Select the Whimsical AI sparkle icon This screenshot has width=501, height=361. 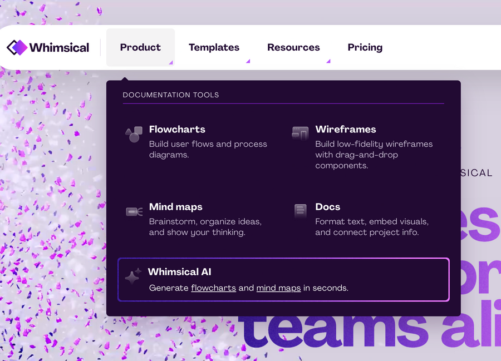click(132, 276)
